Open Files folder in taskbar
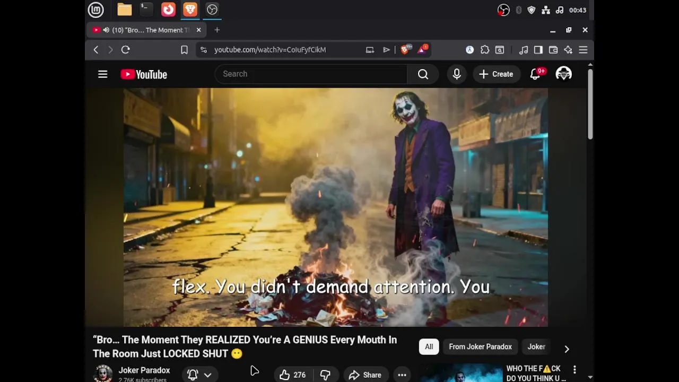Viewport: 679px width, 382px height. [x=125, y=10]
